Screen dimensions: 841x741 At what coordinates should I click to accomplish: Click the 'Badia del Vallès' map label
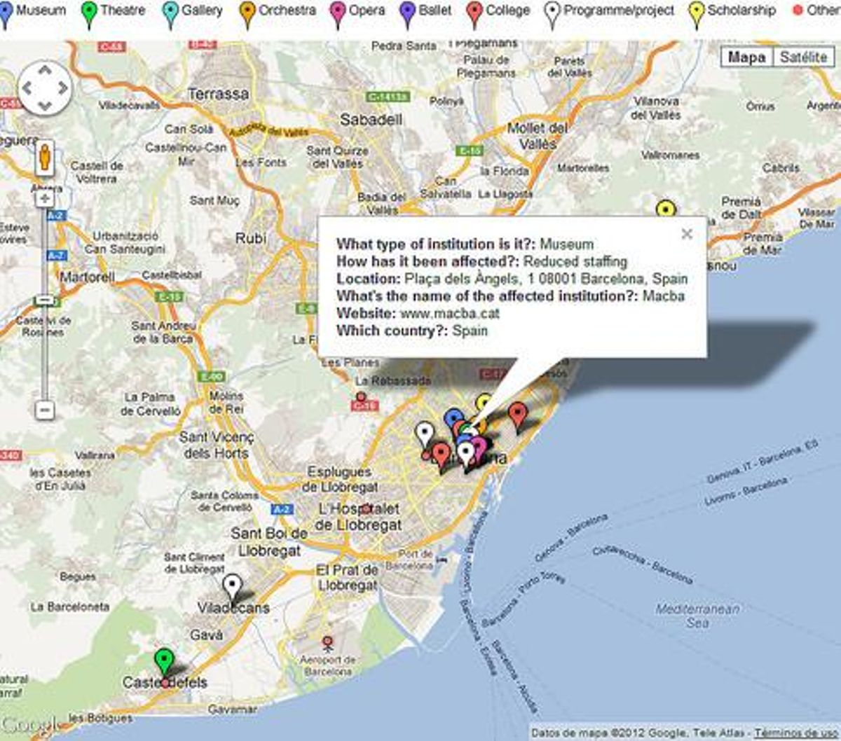[x=383, y=203]
